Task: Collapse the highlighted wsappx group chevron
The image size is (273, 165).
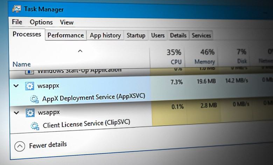Action: coord(16,86)
